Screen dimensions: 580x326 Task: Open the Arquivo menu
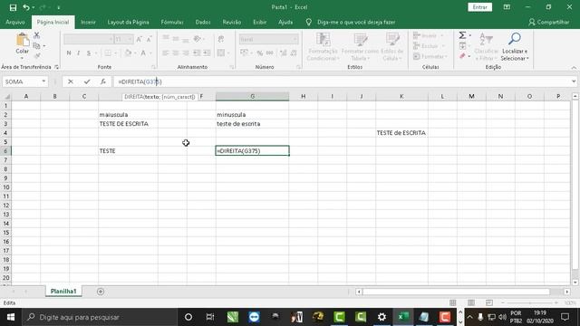pyautogui.click(x=15, y=22)
